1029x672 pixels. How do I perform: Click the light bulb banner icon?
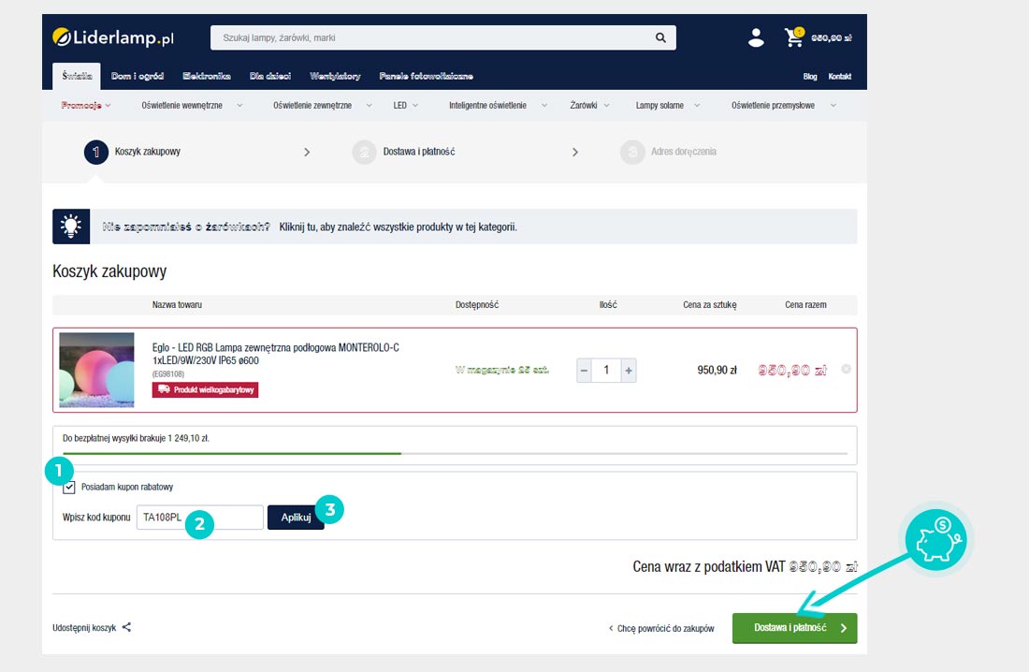tap(71, 226)
